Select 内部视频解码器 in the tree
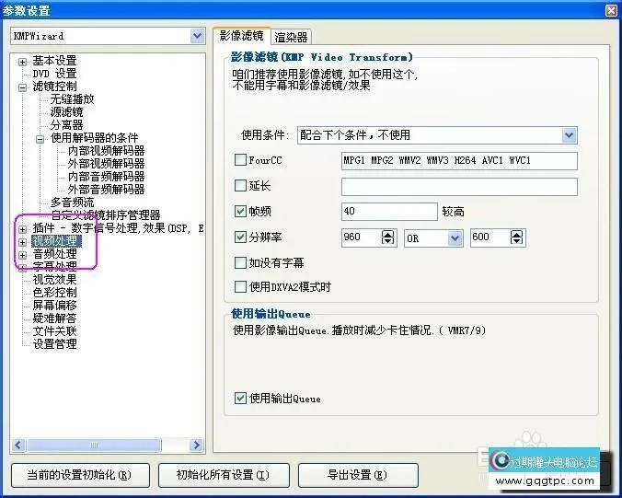This screenshot has height=498, width=622. 107,151
